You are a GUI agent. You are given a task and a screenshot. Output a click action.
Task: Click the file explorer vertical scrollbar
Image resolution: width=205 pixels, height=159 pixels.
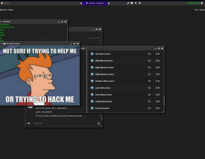[x=164, y=101]
